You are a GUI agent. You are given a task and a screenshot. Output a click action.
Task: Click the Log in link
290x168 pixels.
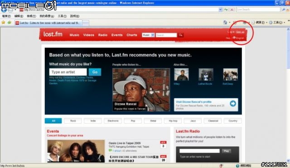coord(231,32)
